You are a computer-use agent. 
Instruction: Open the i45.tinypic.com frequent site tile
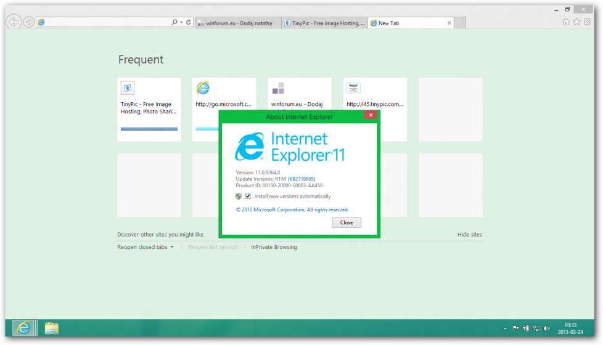(x=375, y=110)
